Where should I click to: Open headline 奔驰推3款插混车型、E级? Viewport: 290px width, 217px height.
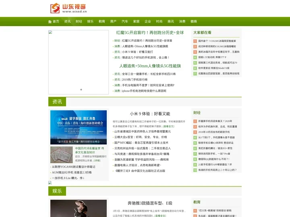[150, 203]
